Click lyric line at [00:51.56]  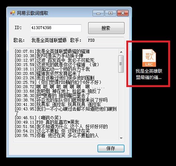(x=61, y=127)
